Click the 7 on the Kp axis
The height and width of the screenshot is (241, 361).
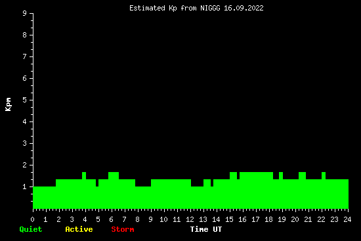pos(25,56)
